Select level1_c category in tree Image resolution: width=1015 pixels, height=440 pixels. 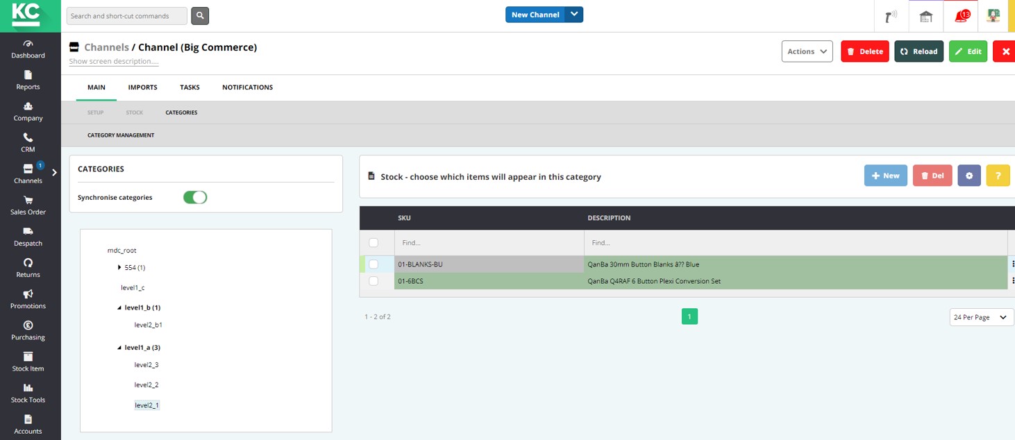[x=133, y=287]
